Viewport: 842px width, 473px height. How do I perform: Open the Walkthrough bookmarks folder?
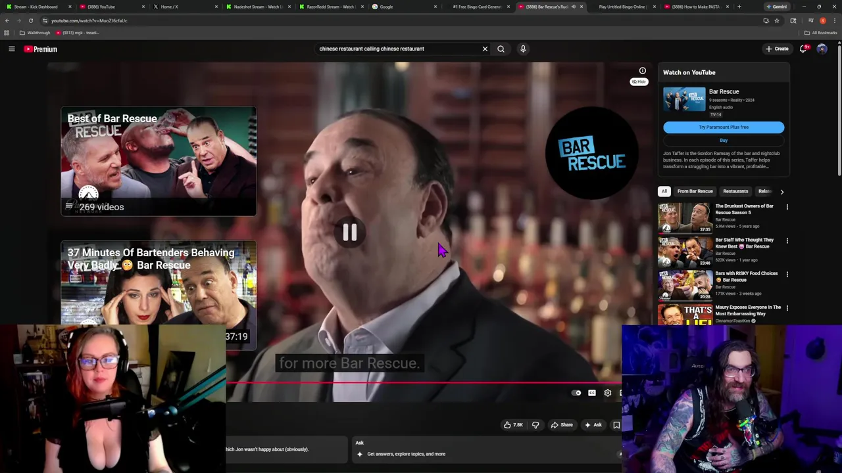click(x=35, y=33)
